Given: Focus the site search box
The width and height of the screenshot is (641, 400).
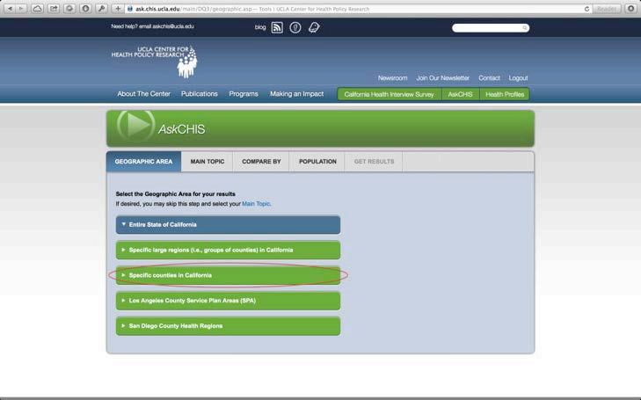Looking at the screenshot, I should 491,28.
